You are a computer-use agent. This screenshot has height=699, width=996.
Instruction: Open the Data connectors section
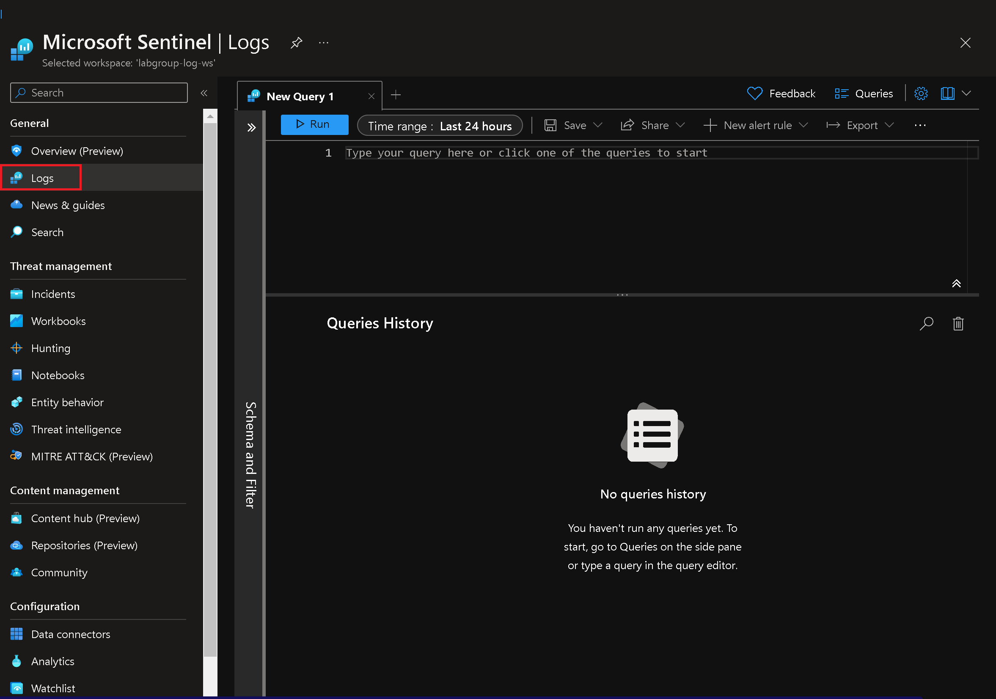tap(70, 633)
